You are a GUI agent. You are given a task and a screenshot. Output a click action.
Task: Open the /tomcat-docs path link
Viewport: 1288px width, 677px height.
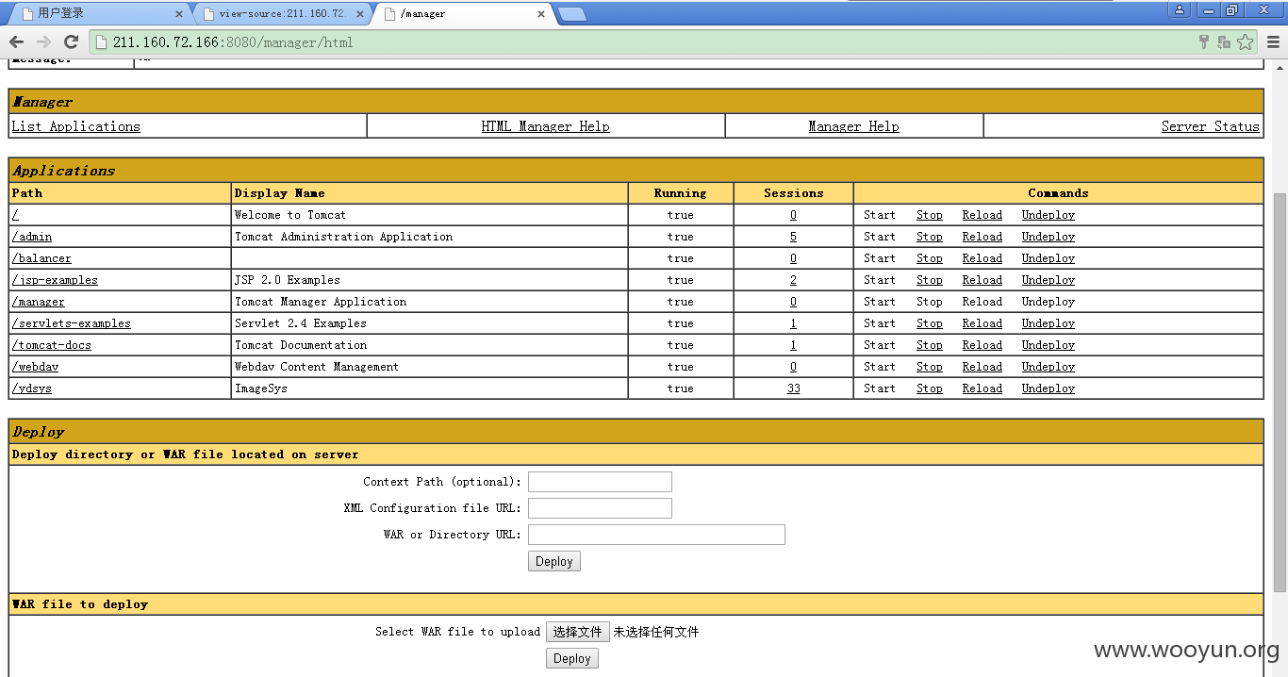(x=52, y=345)
